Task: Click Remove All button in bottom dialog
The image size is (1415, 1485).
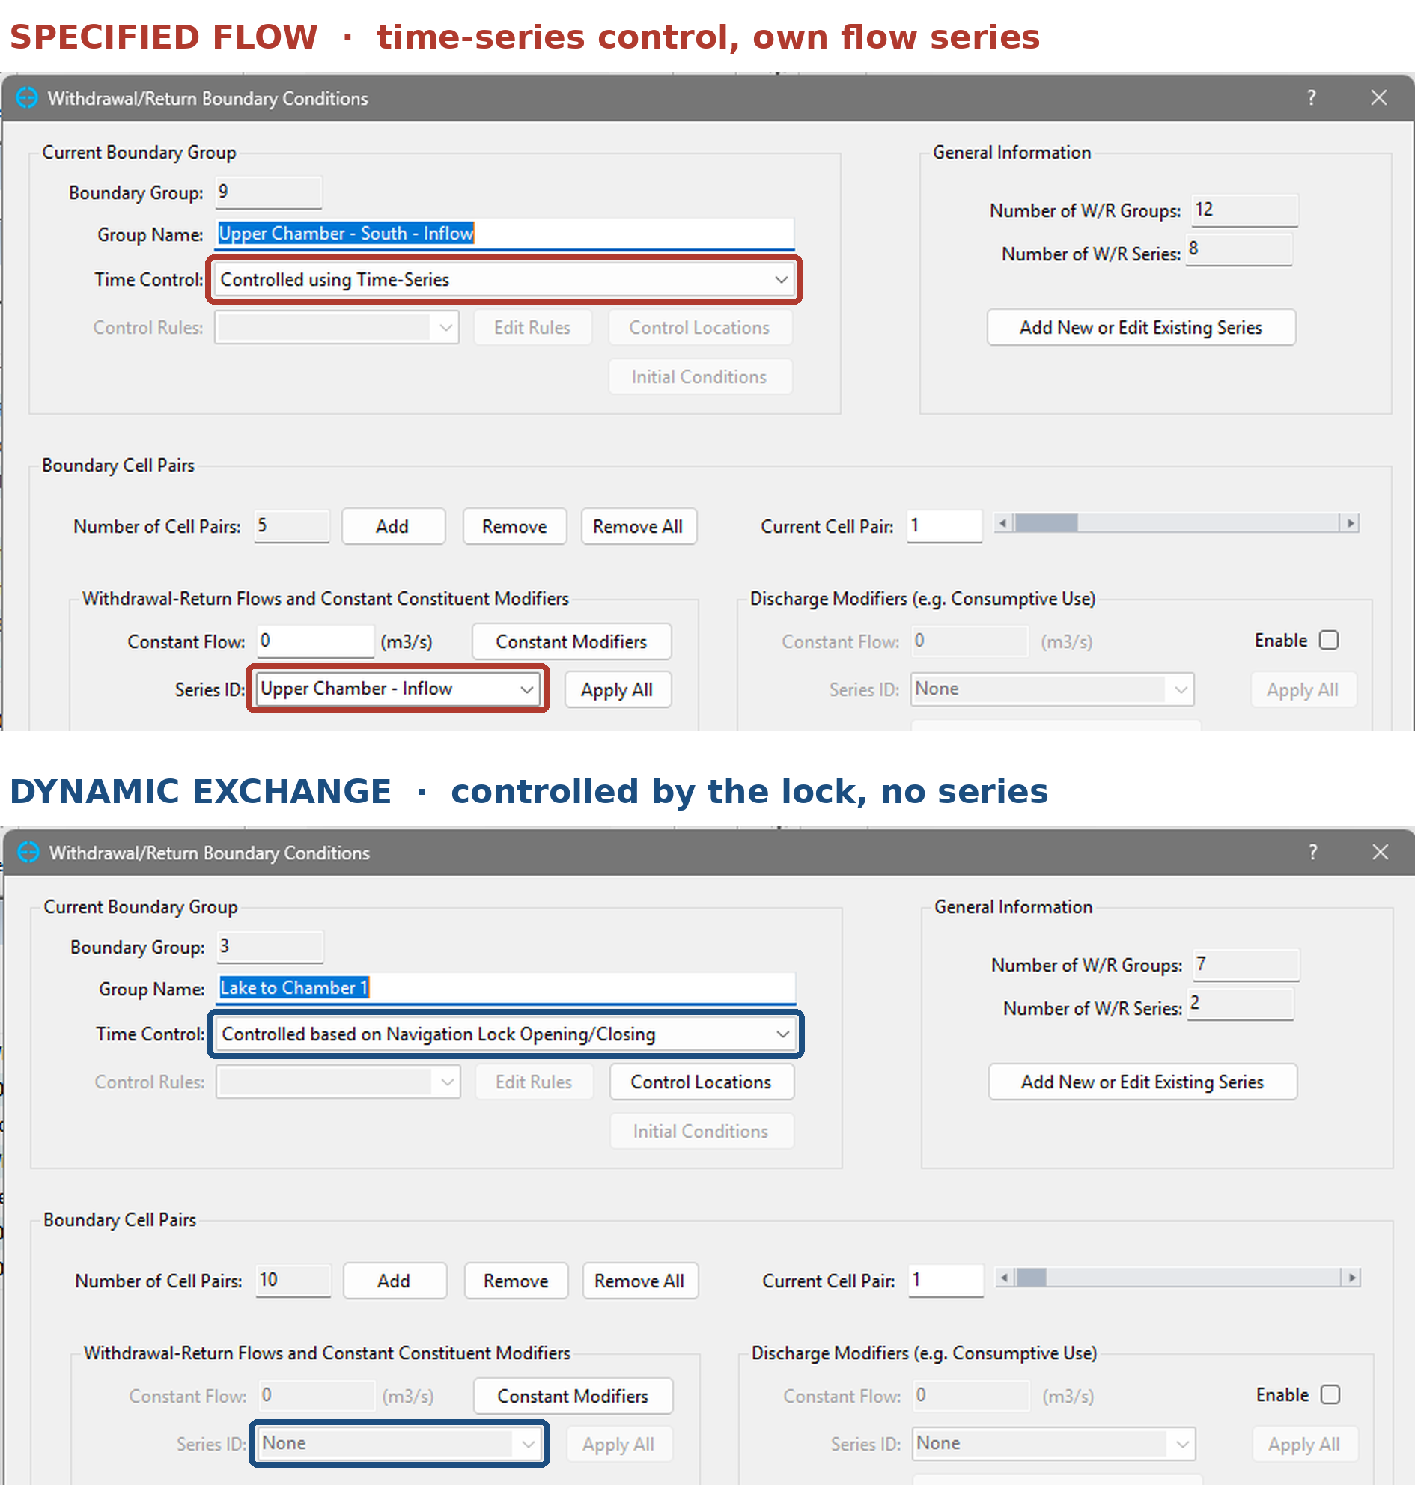Action: click(639, 1281)
